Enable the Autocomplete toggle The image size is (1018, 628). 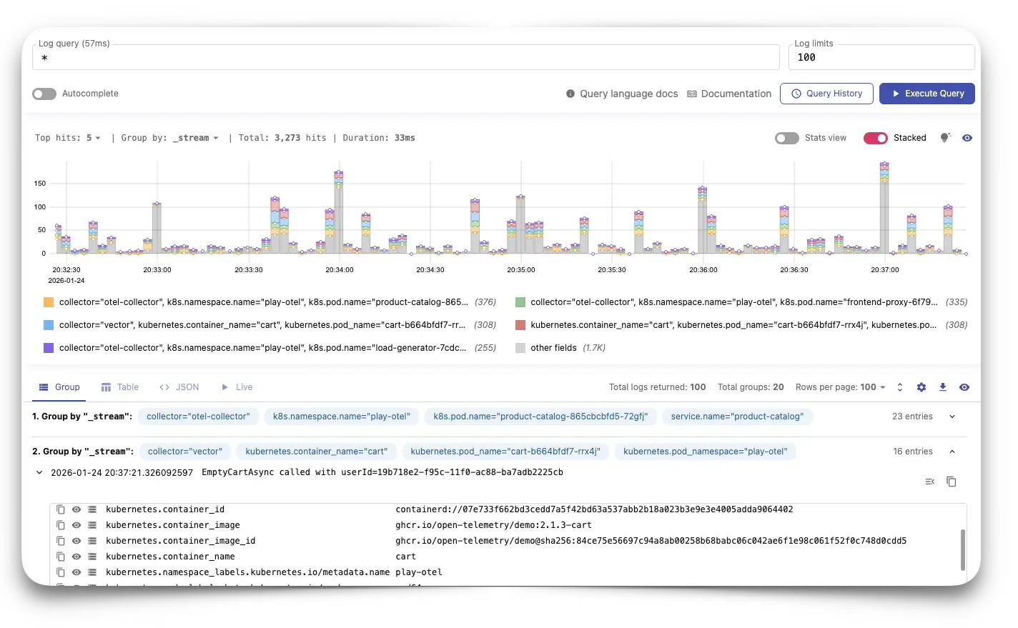tap(44, 94)
